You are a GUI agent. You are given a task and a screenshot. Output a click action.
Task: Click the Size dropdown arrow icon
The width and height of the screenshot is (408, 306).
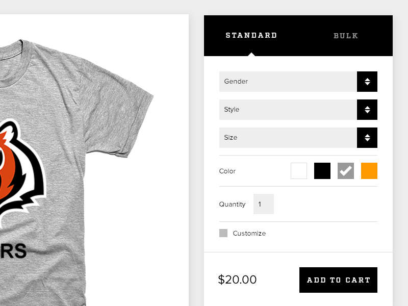(367, 138)
